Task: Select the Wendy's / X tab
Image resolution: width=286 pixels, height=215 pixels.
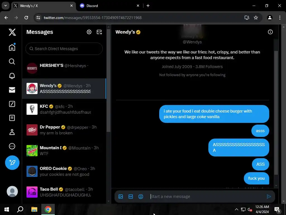Action: [44, 6]
